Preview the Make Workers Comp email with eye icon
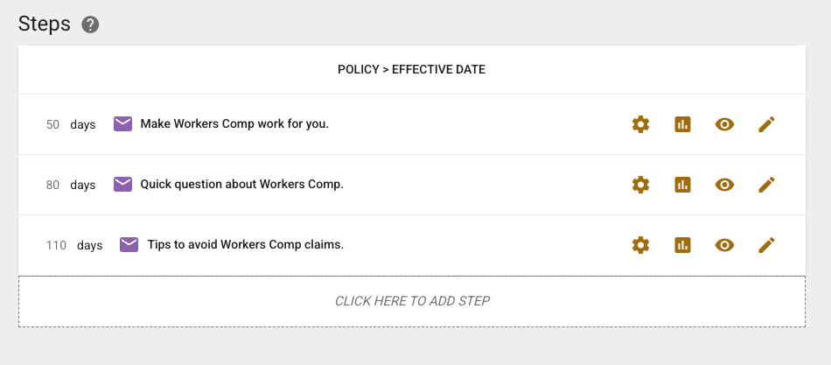 tap(724, 124)
